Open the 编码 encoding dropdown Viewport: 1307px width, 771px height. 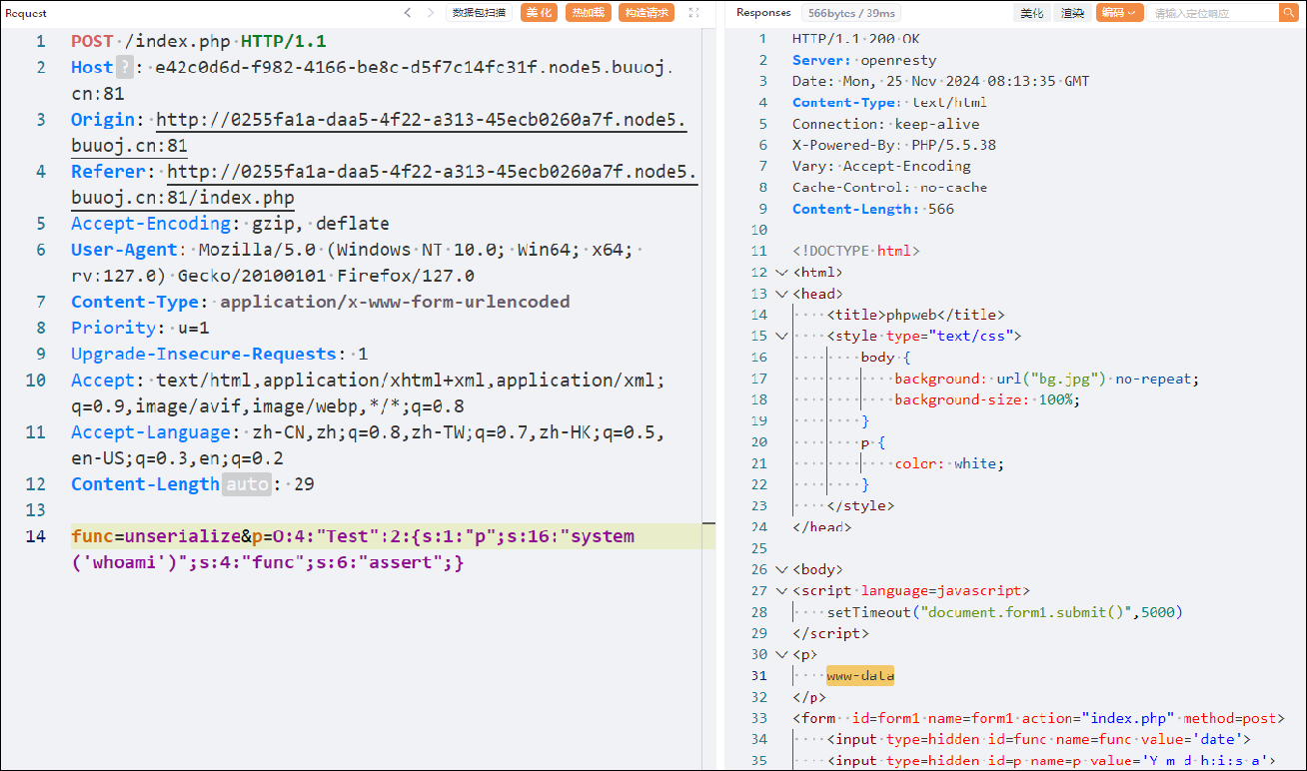click(1119, 13)
